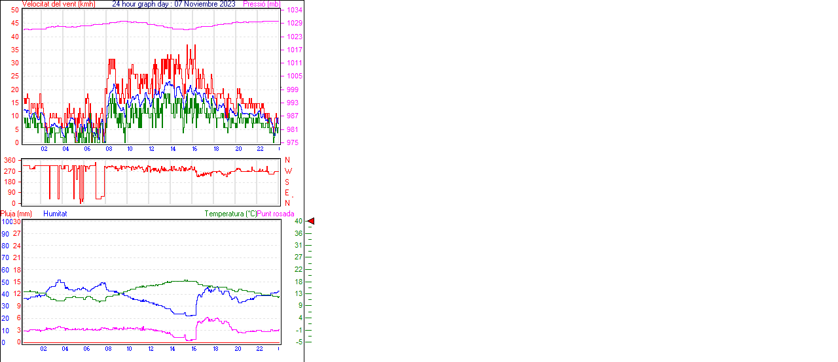Click hour 12 tick on wind speed chart
838x362 pixels.
pos(151,149)
